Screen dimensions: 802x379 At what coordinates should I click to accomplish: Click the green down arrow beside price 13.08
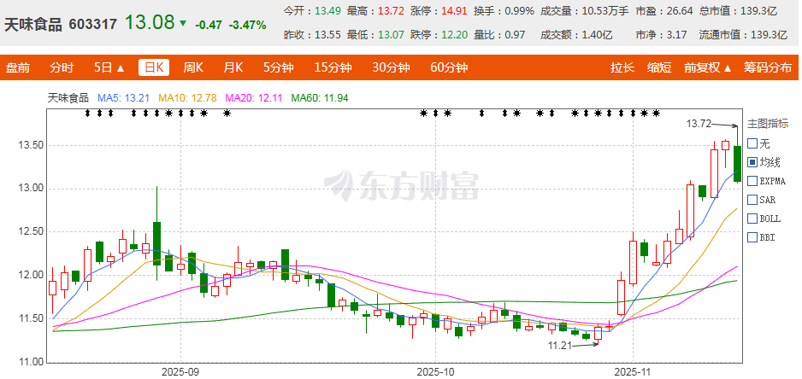(183, 23)
